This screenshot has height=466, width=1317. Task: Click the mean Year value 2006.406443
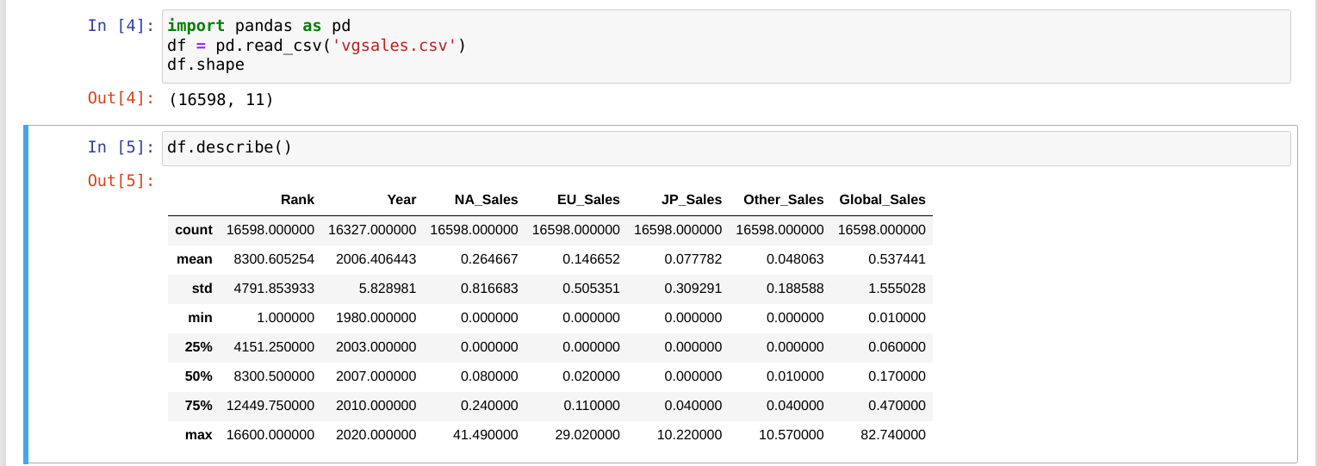(376, 259)
